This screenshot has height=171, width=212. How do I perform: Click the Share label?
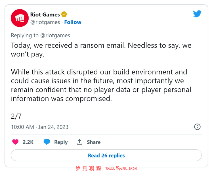(94, 142)
